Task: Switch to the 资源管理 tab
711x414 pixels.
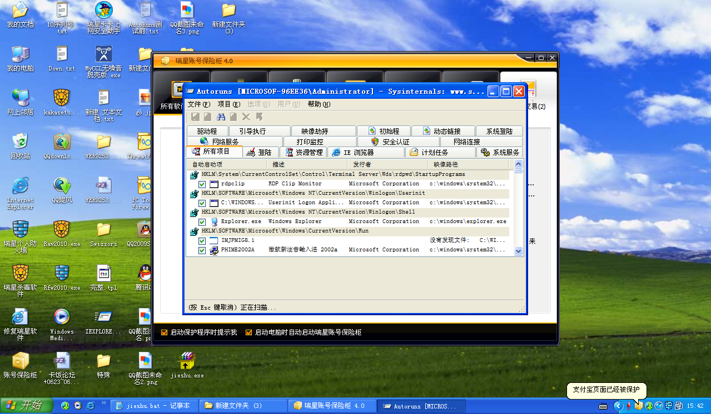Action: tap(304, 152)
